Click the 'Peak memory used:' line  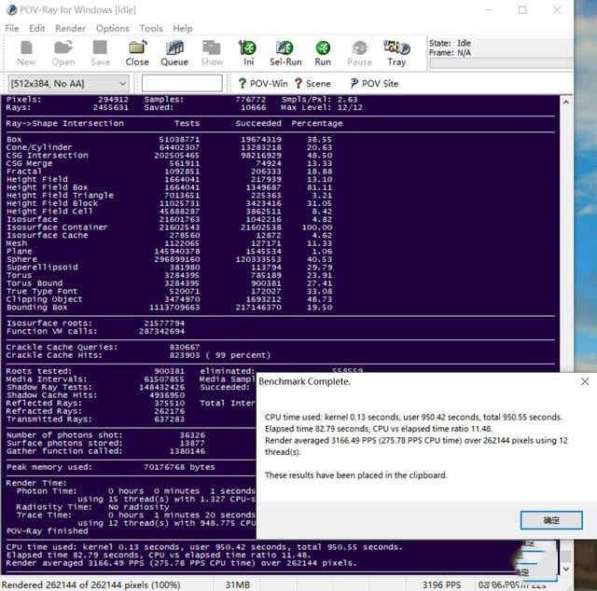(110, 467)
